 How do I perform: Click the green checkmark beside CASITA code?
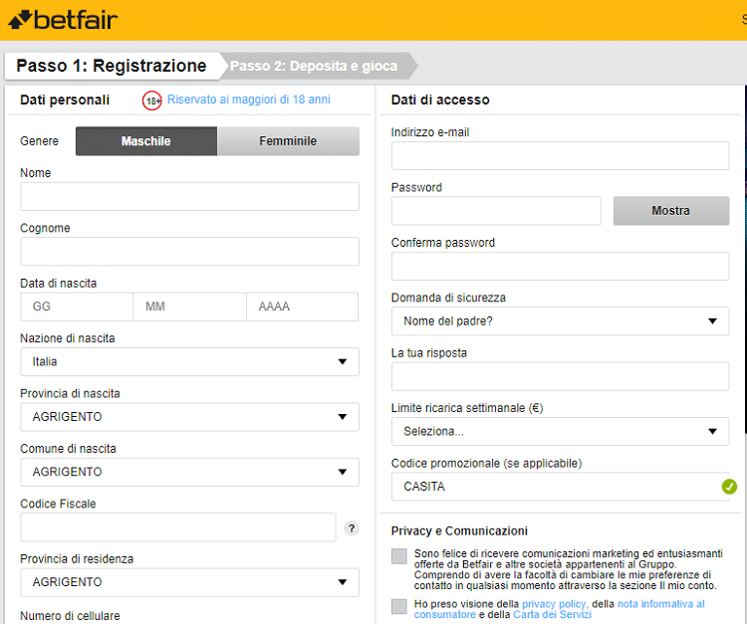(729, 487)
